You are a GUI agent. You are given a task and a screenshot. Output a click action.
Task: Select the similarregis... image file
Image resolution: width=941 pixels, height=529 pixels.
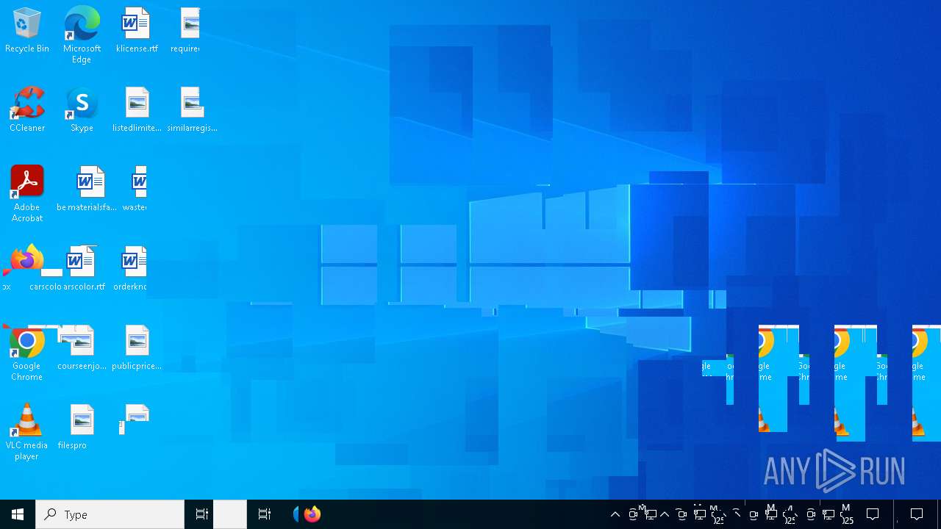coord(192,110)
